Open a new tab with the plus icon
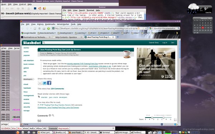This screenshot has width=215, height=134. [x=118, y=37]
